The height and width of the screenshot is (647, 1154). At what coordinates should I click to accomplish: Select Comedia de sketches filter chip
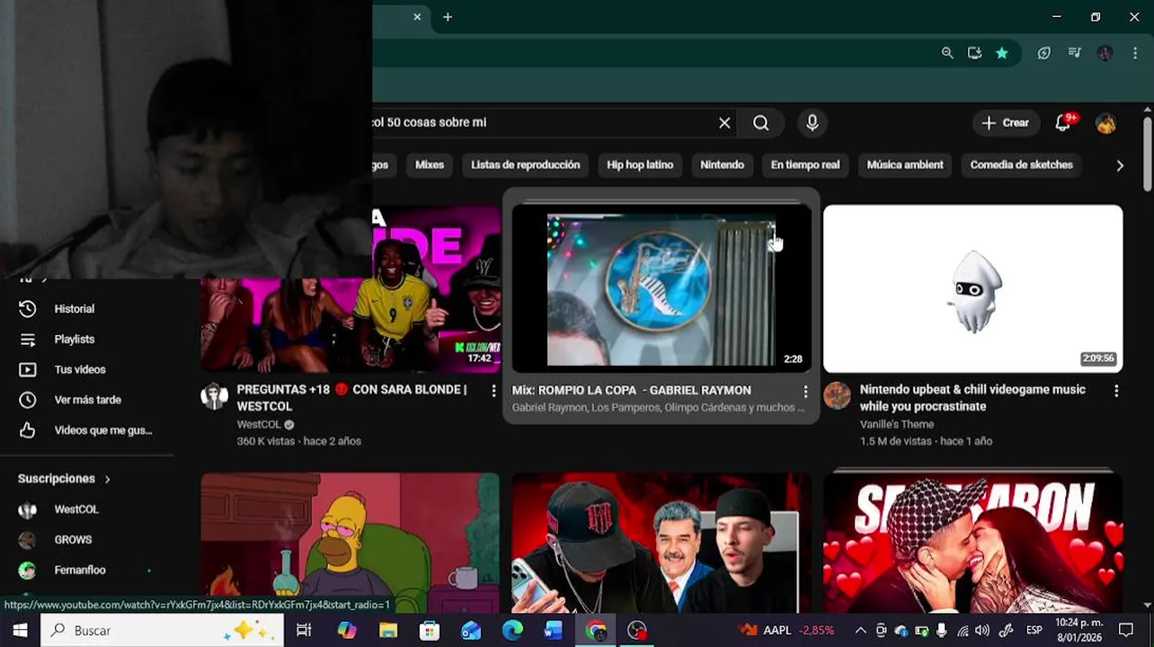[x=1022, y=164]
